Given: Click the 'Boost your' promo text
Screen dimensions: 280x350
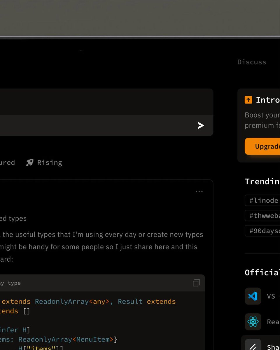Looking at the screenshot, I should pyautogui.click(x=262, y=115).
